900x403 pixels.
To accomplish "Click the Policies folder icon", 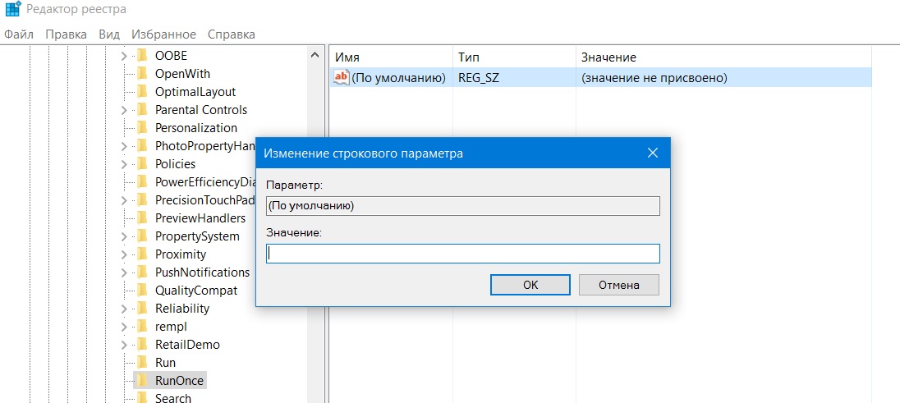I will click(x=141, y=164).
